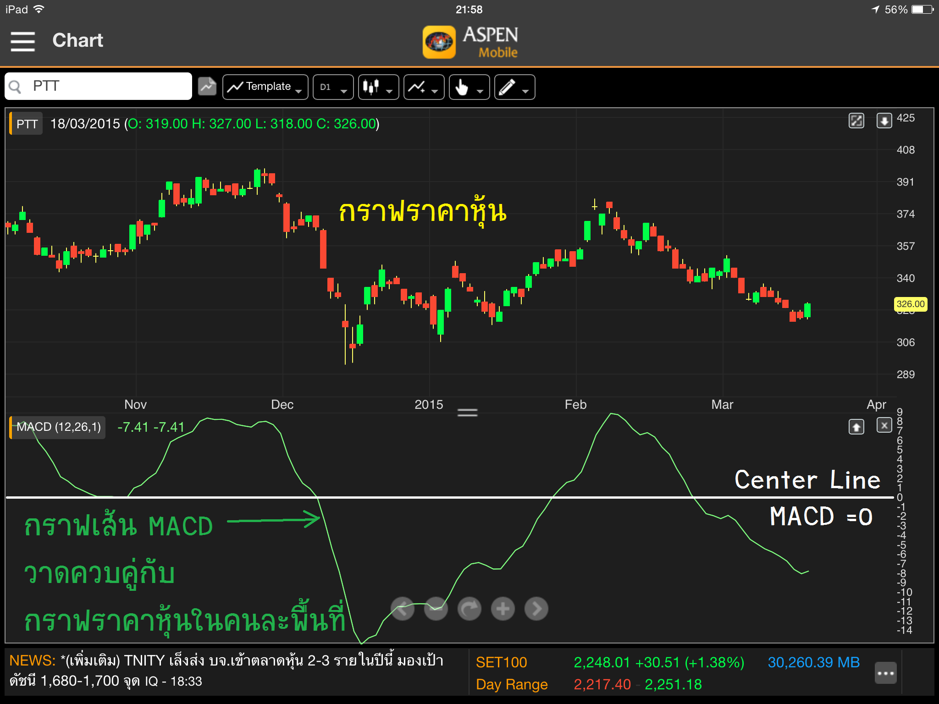Open the candlestick chart type dropdown
The width and height of the screenshot is (939, 704).
(x=378, y=87)
